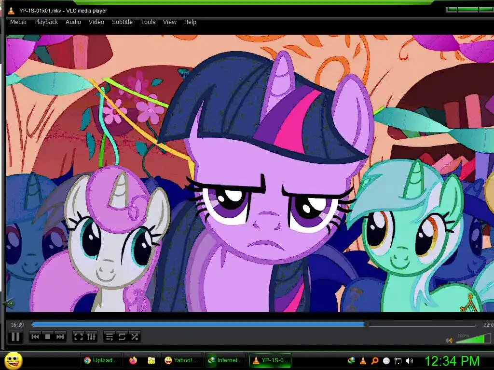The image size is (494, 370).
Task: Switch to the Chrome Upload taskbar window
Action: [x=101, y=360]
